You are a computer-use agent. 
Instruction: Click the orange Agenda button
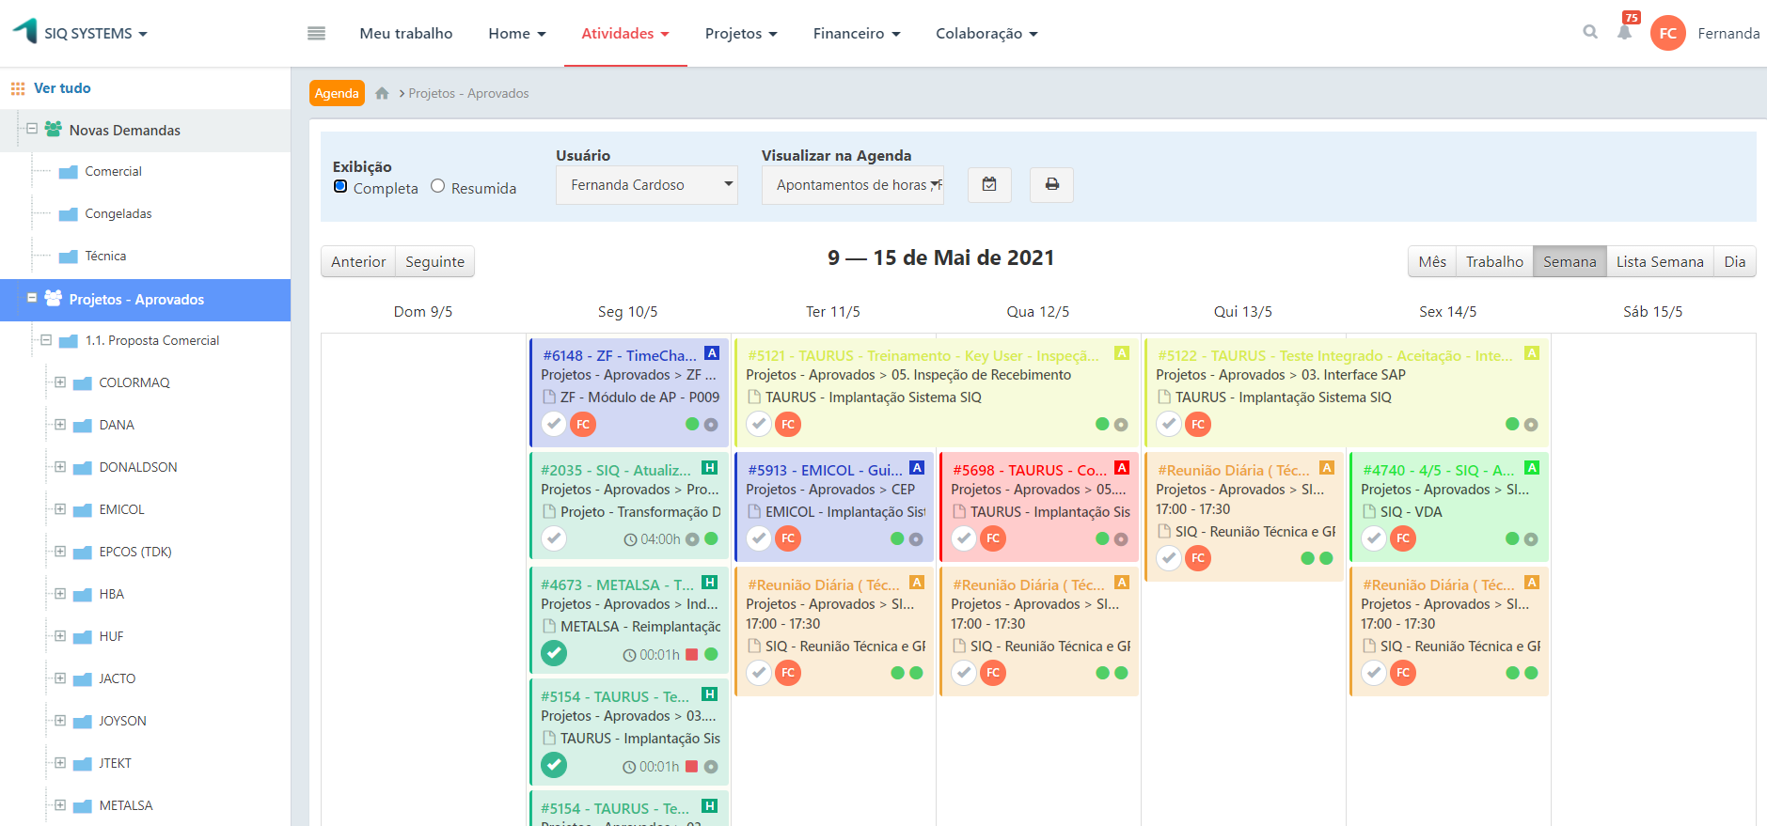click(x=337, y=93)
